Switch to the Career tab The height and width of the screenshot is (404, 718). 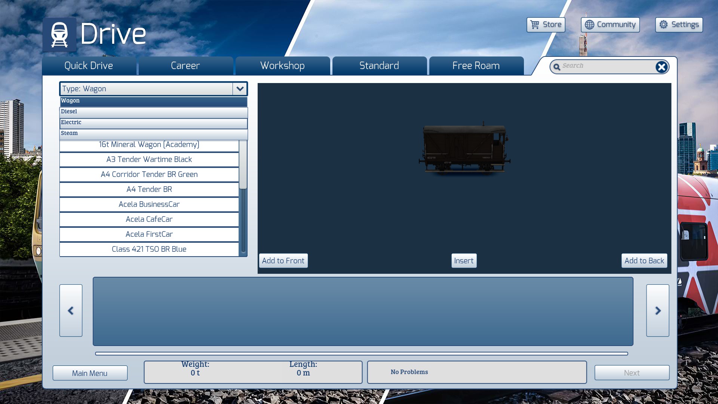pos(185,66)
